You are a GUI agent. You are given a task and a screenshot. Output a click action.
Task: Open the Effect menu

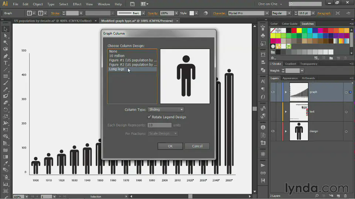pos(77,4)
